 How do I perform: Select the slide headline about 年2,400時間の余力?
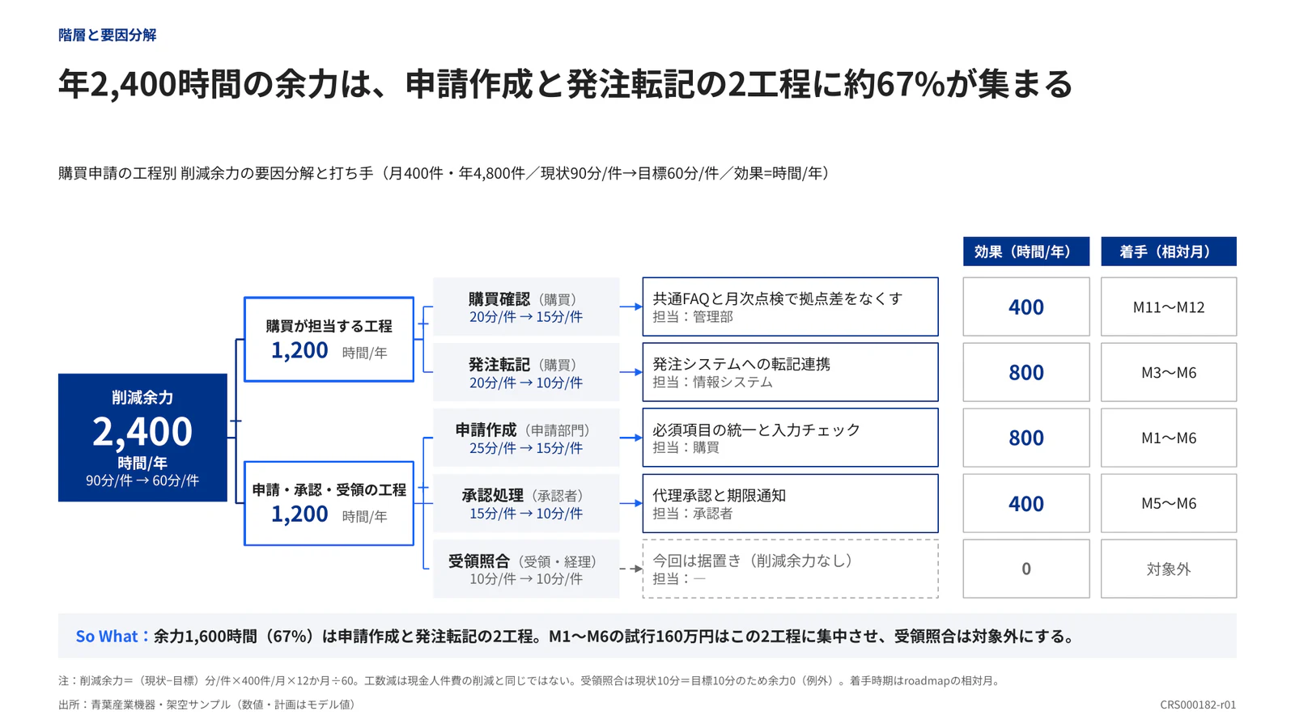[565, 84]
